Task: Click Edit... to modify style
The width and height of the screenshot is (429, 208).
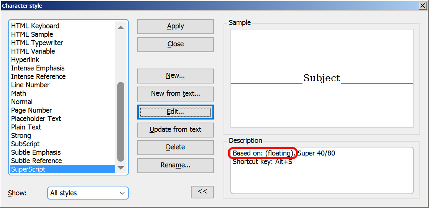Action: [175, 112]
